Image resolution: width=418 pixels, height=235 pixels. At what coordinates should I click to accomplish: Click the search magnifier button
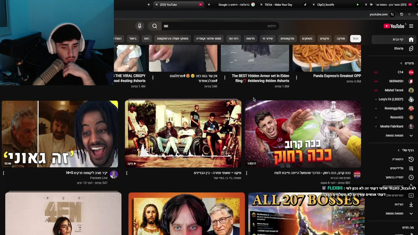(x=155, y=26)
